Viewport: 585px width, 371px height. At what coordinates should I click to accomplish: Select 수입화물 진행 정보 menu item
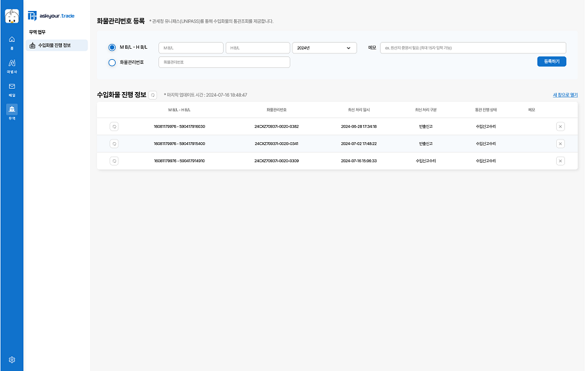[x=58, y=45]
